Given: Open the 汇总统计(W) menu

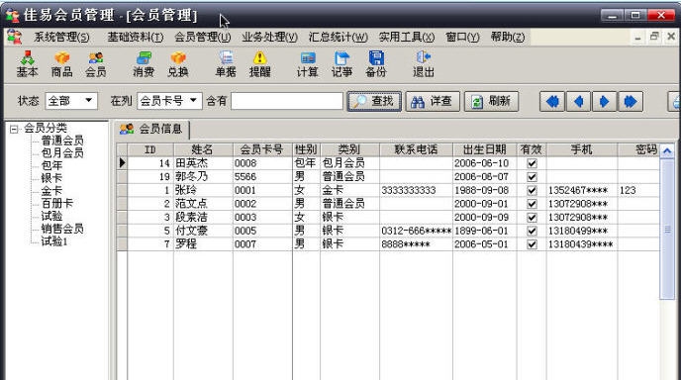Looking at the screenshot, I should (338, 37).
